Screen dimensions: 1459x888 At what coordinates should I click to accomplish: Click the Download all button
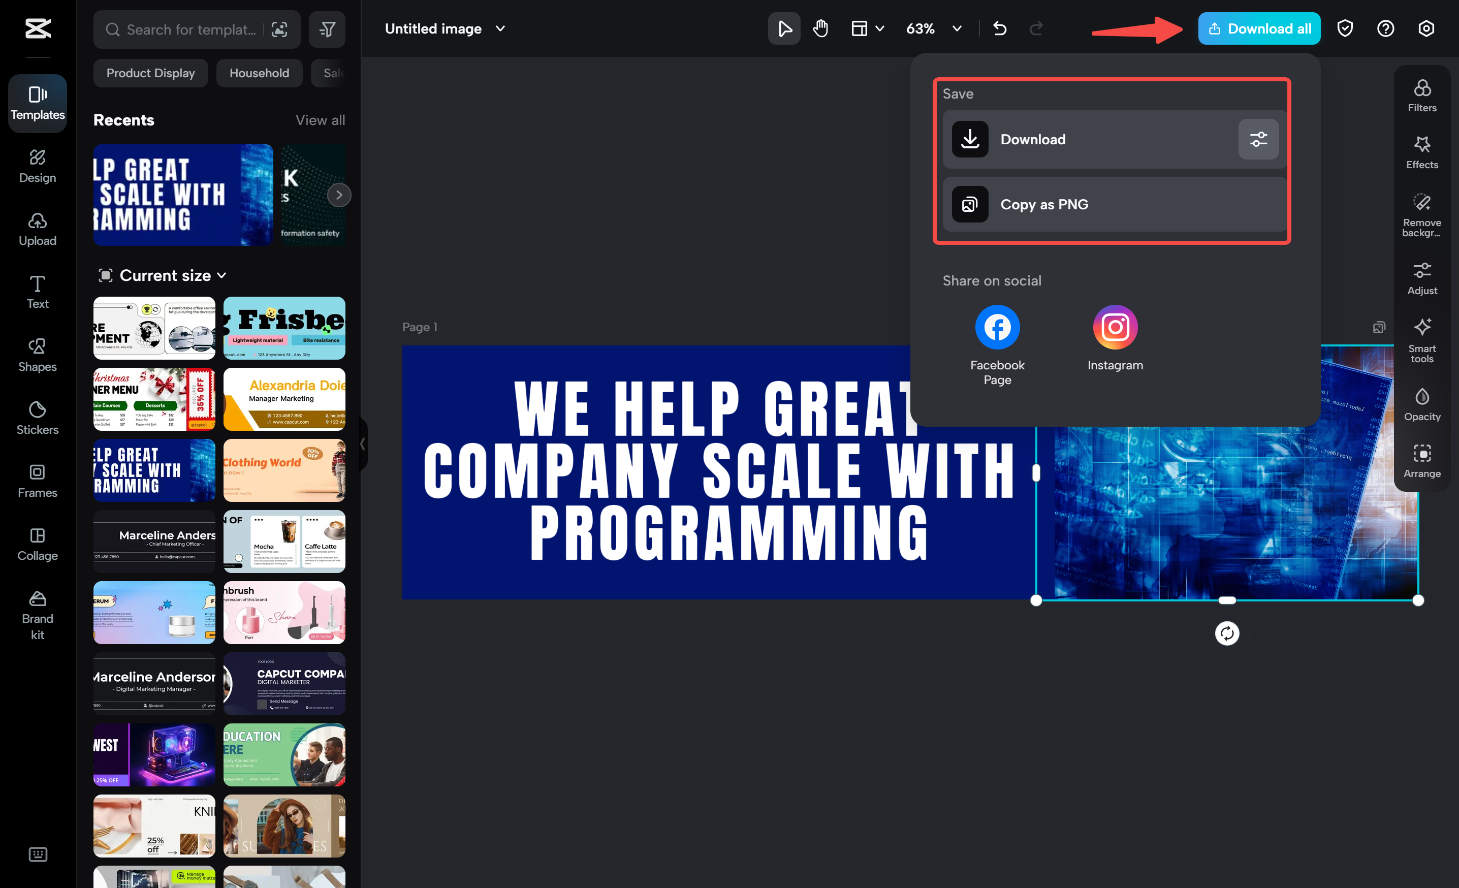click(1259, 28)
